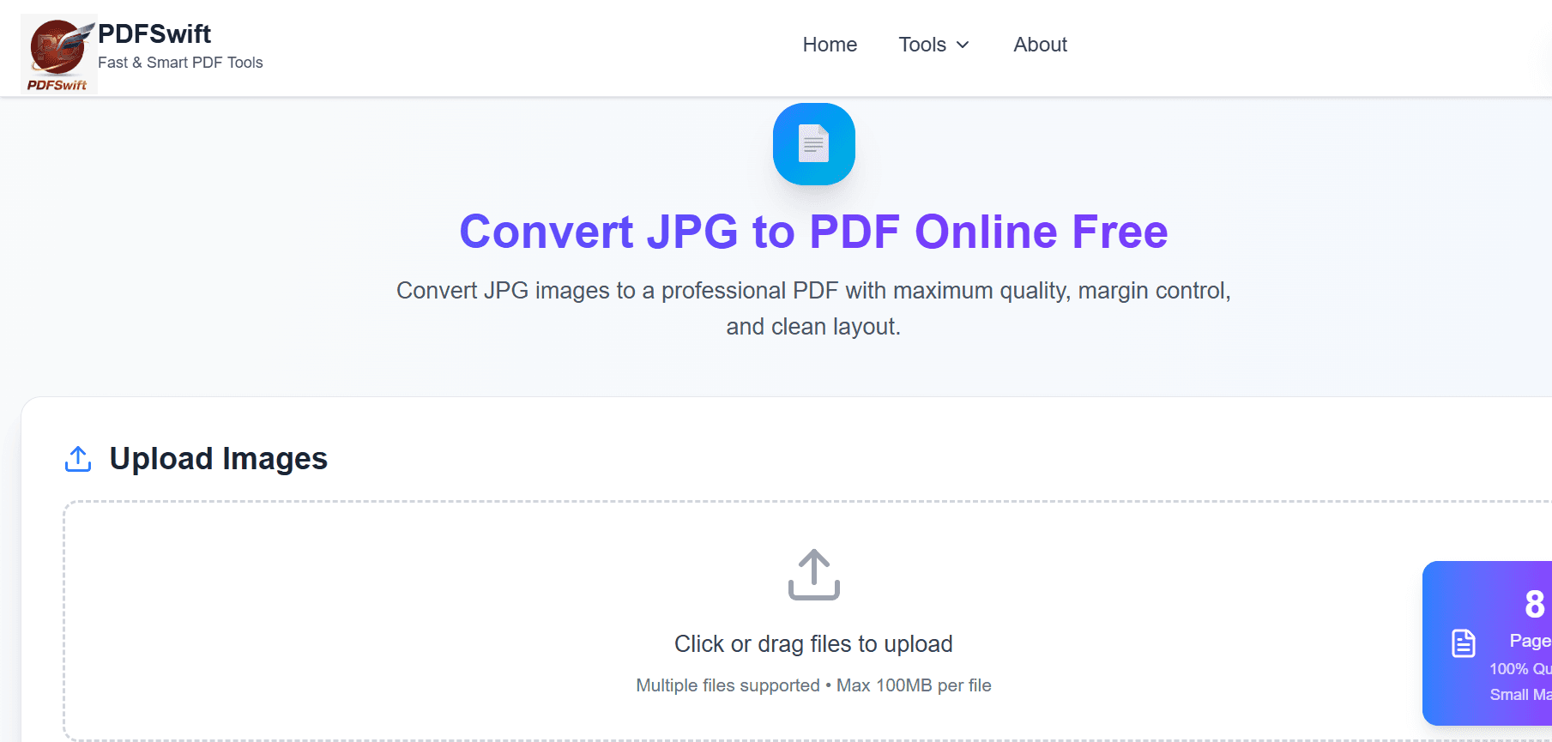
Task: Click 'Click or drag files to upload'
Action: (813, 643)
